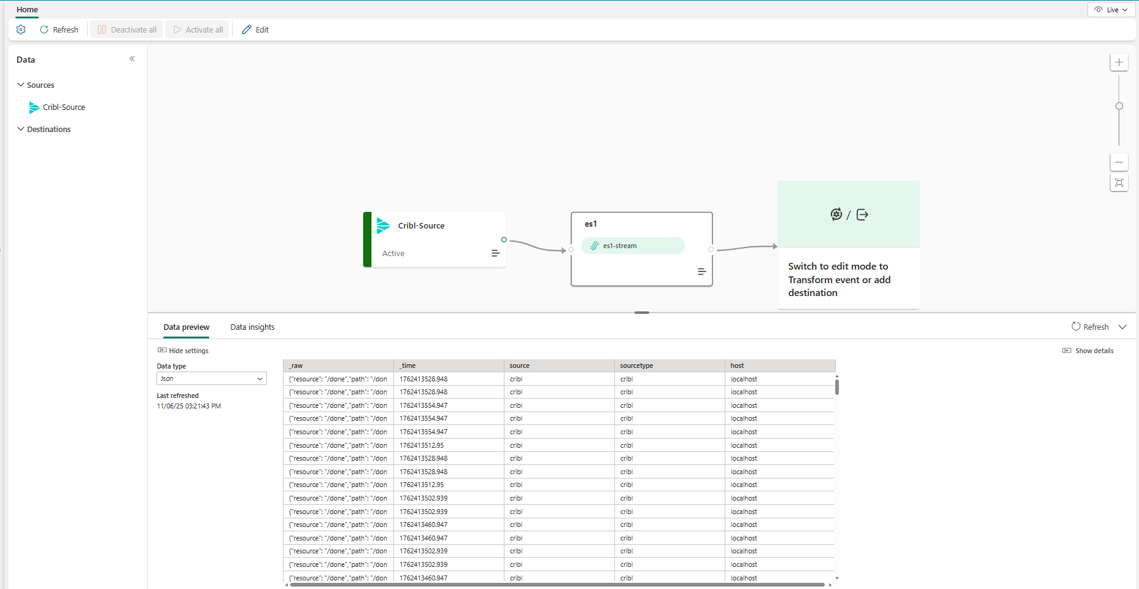The image size is (1139, 589).
Task: Open the Cribl-Source node menu icon
Action: (495, 253)
